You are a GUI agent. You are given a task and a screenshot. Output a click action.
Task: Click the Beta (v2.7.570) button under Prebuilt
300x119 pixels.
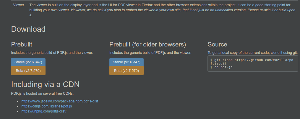pos(28,71)
